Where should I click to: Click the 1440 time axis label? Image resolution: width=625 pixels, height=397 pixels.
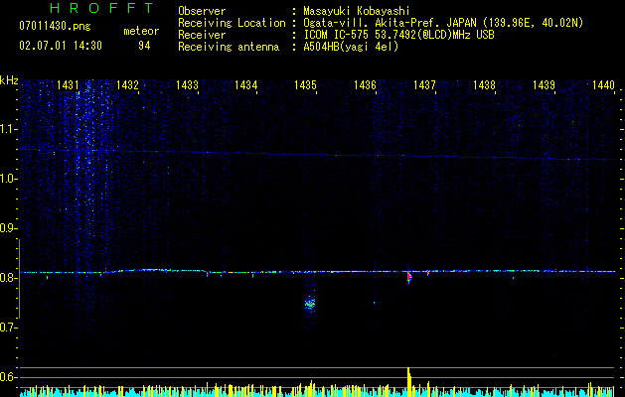[603, 84]
